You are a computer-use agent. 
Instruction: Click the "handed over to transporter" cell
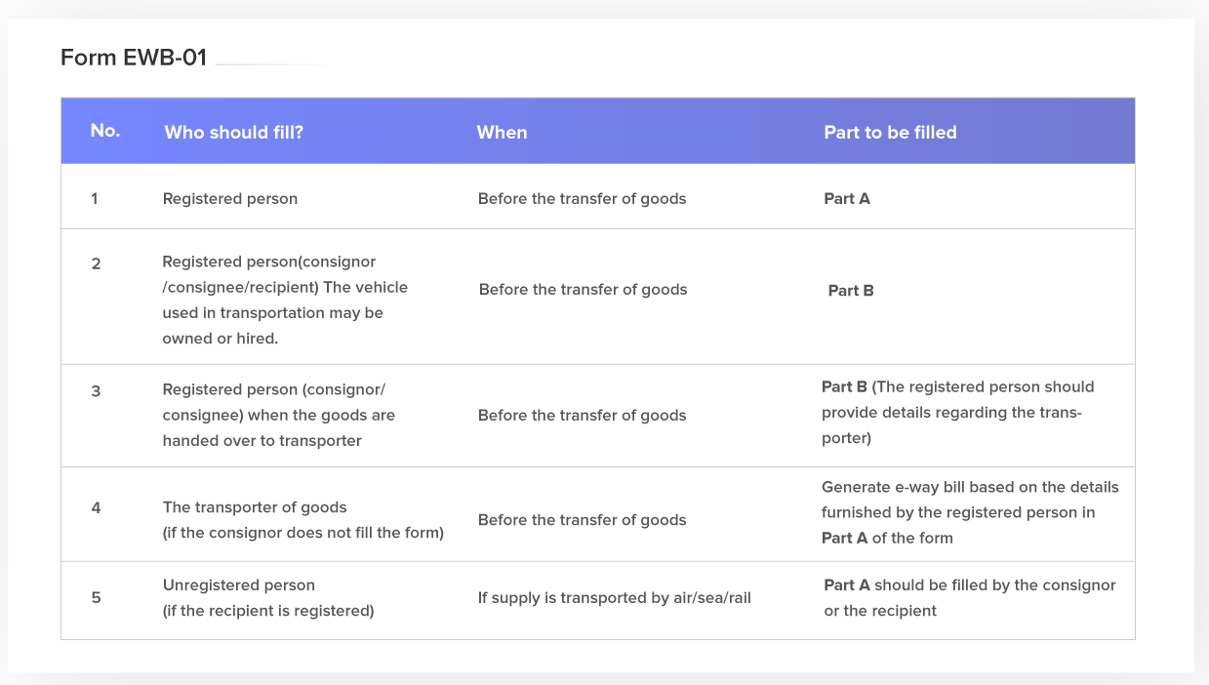(x=278, y=415)
